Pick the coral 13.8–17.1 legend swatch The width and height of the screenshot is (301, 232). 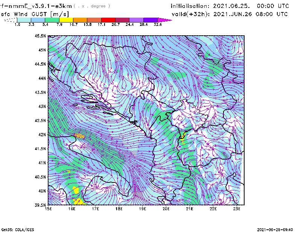(94, 20)
